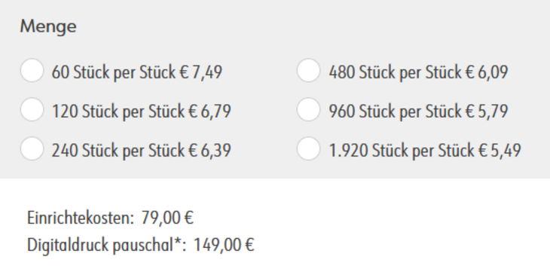
Task: Select the 60 Stück radio button
Action: pos(32,71)
